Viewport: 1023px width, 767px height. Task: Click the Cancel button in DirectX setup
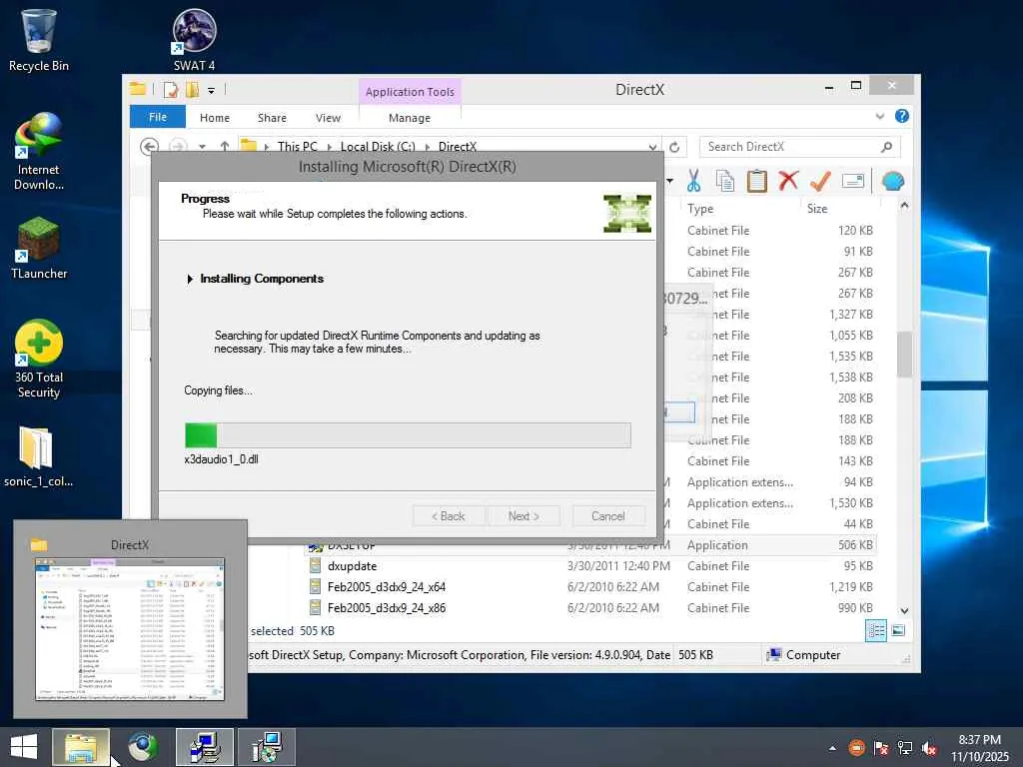coord(608,516)
